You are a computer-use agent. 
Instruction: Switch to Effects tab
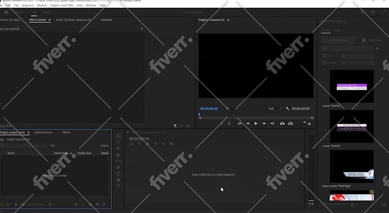[x=66, y=133]
